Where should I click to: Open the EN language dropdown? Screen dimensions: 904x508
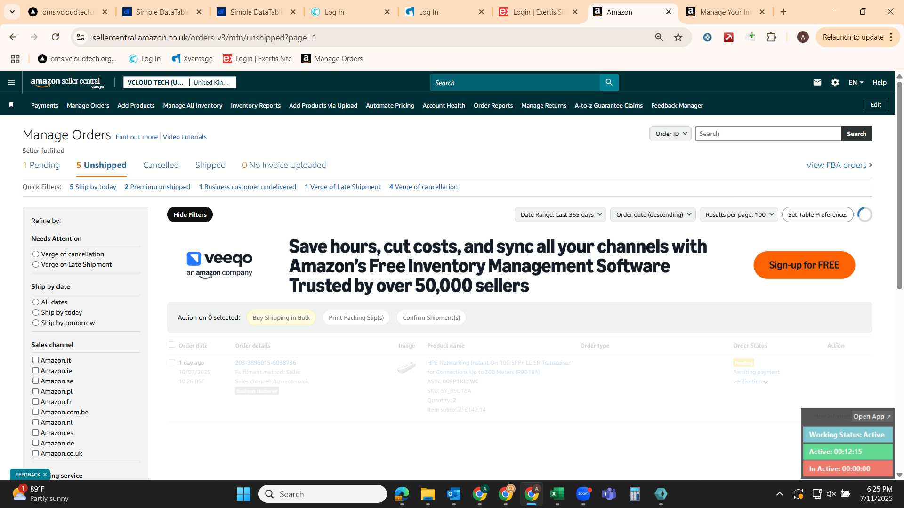point(856,82)
